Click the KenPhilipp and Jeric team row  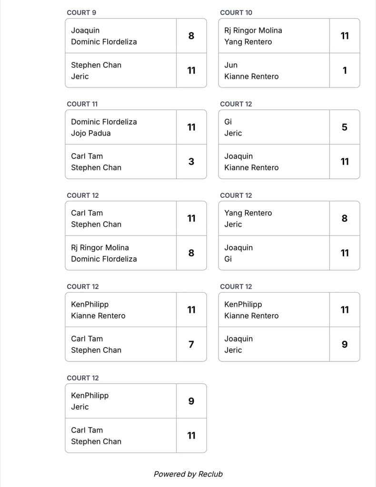click(x=136, y=401)
